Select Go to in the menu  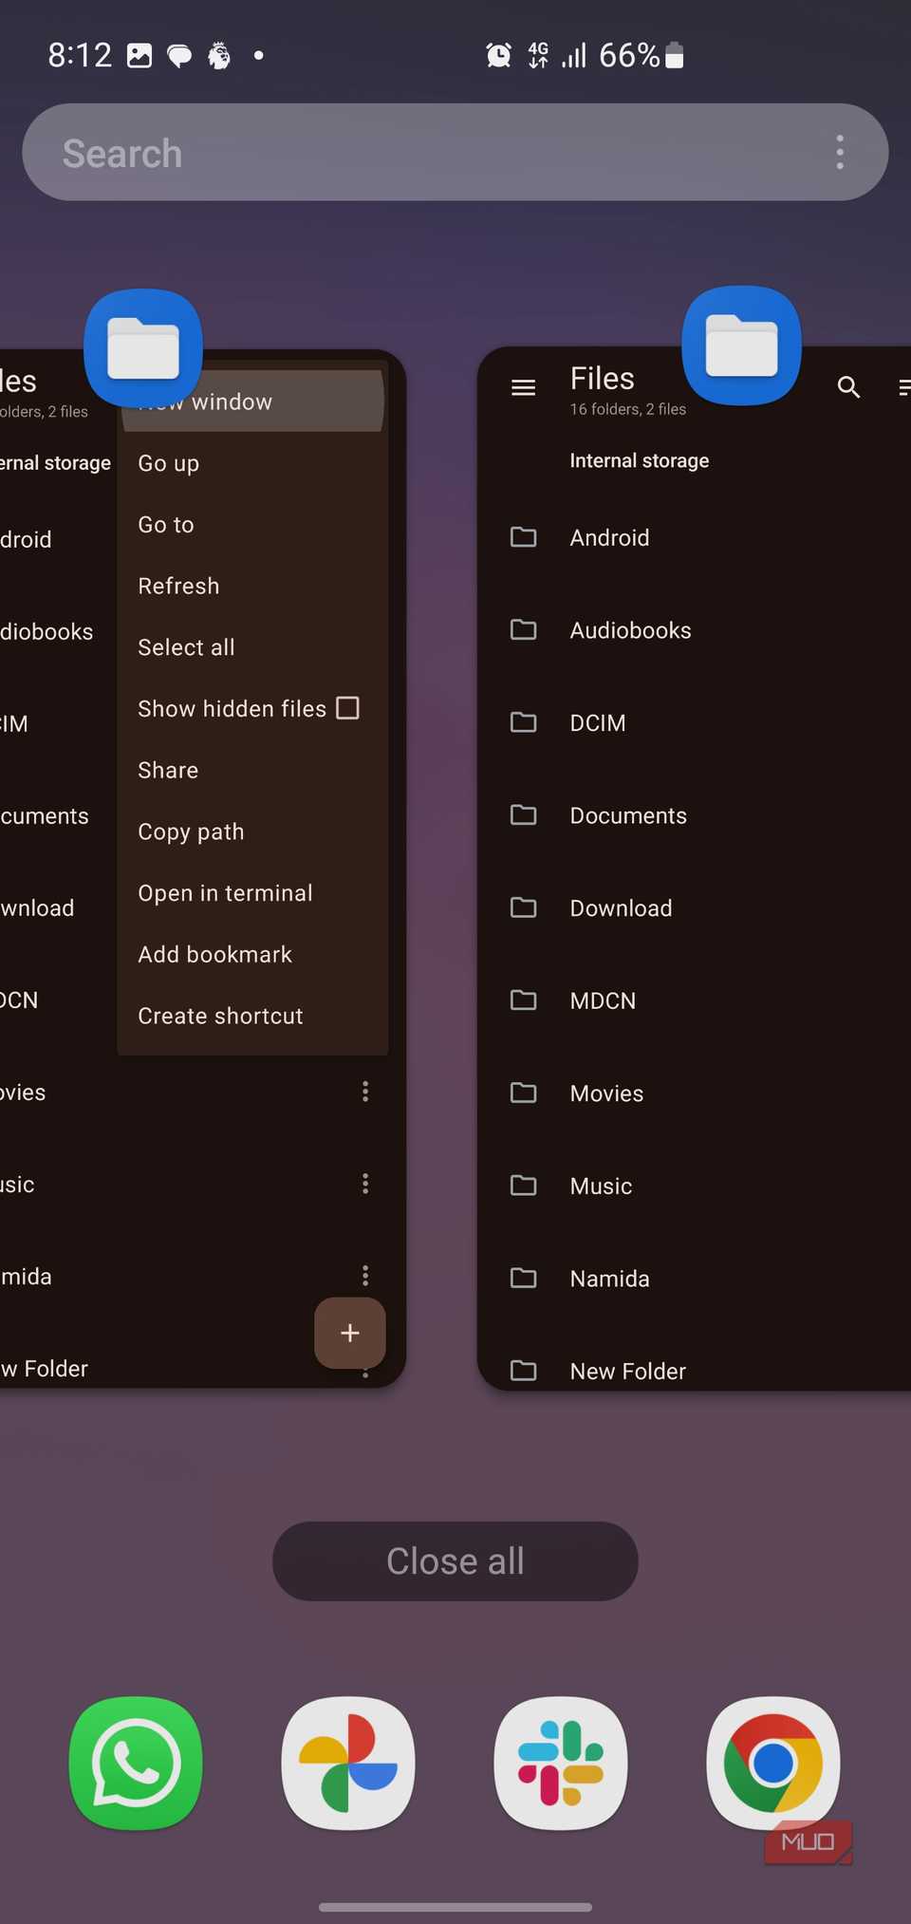[252, 524]
